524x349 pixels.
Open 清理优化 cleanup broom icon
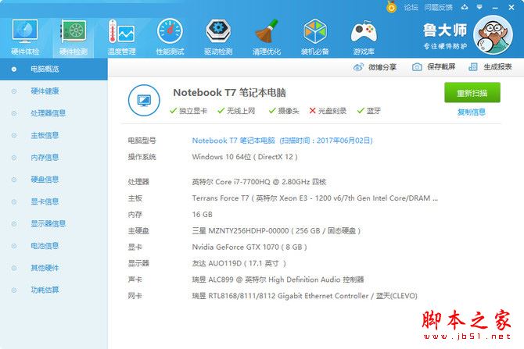pos(267,37)
